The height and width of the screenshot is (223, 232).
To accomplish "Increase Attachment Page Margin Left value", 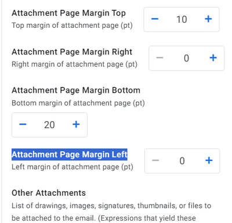I will tap(209, 160).
